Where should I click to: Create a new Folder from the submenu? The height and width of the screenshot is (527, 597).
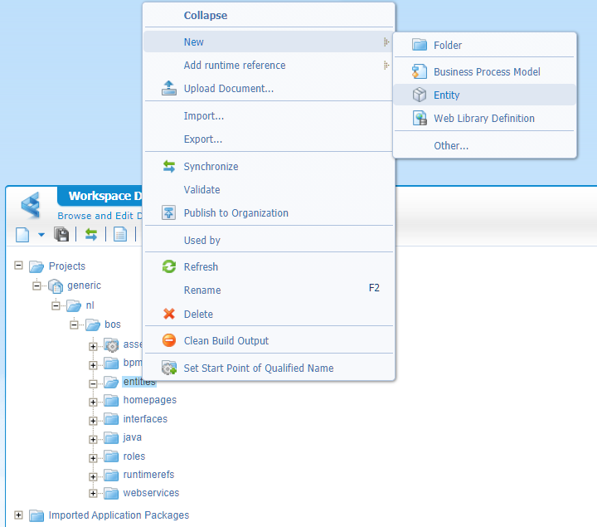click(448, 46)
